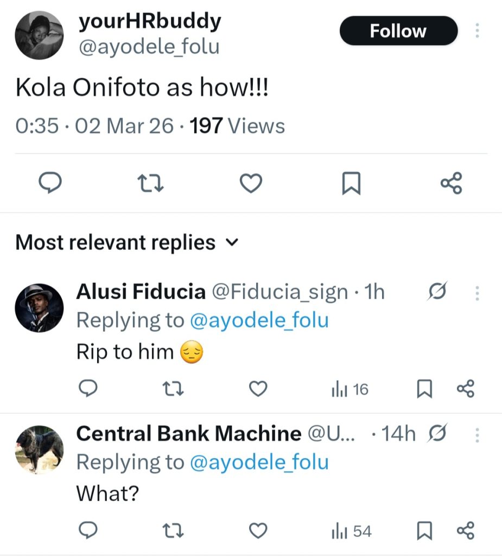Screen dimensions: 502x556
Task: Open options menu on Alusi Fiducia reply
Action: [477, 294]
